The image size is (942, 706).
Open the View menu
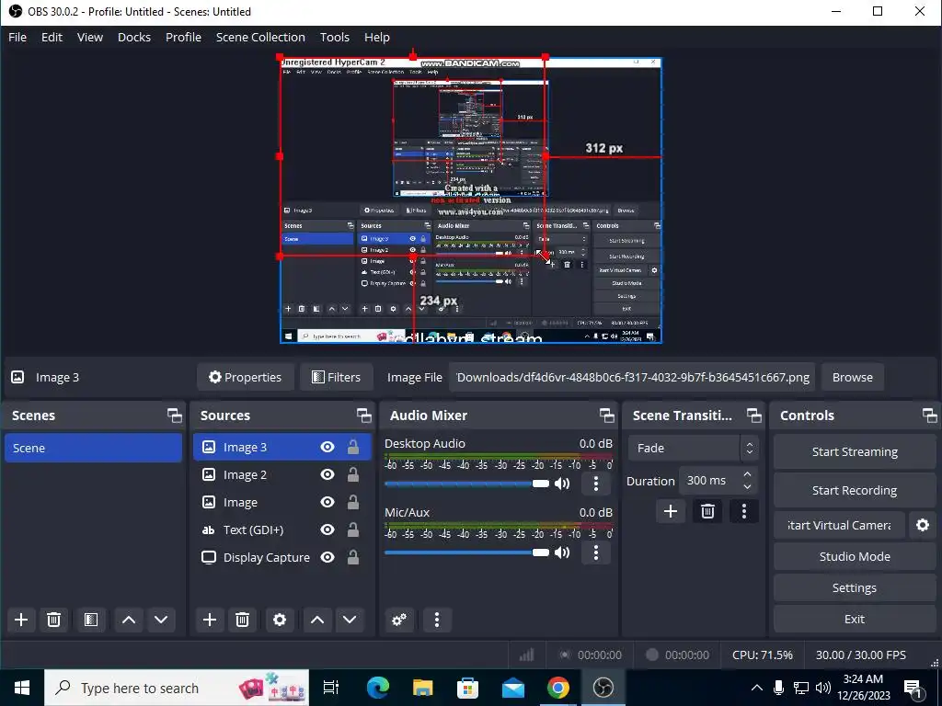tap(90, 37)
